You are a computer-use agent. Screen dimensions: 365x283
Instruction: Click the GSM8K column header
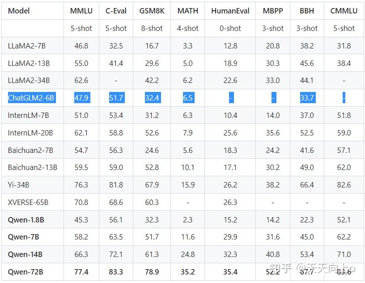click(x=152, y=10)
